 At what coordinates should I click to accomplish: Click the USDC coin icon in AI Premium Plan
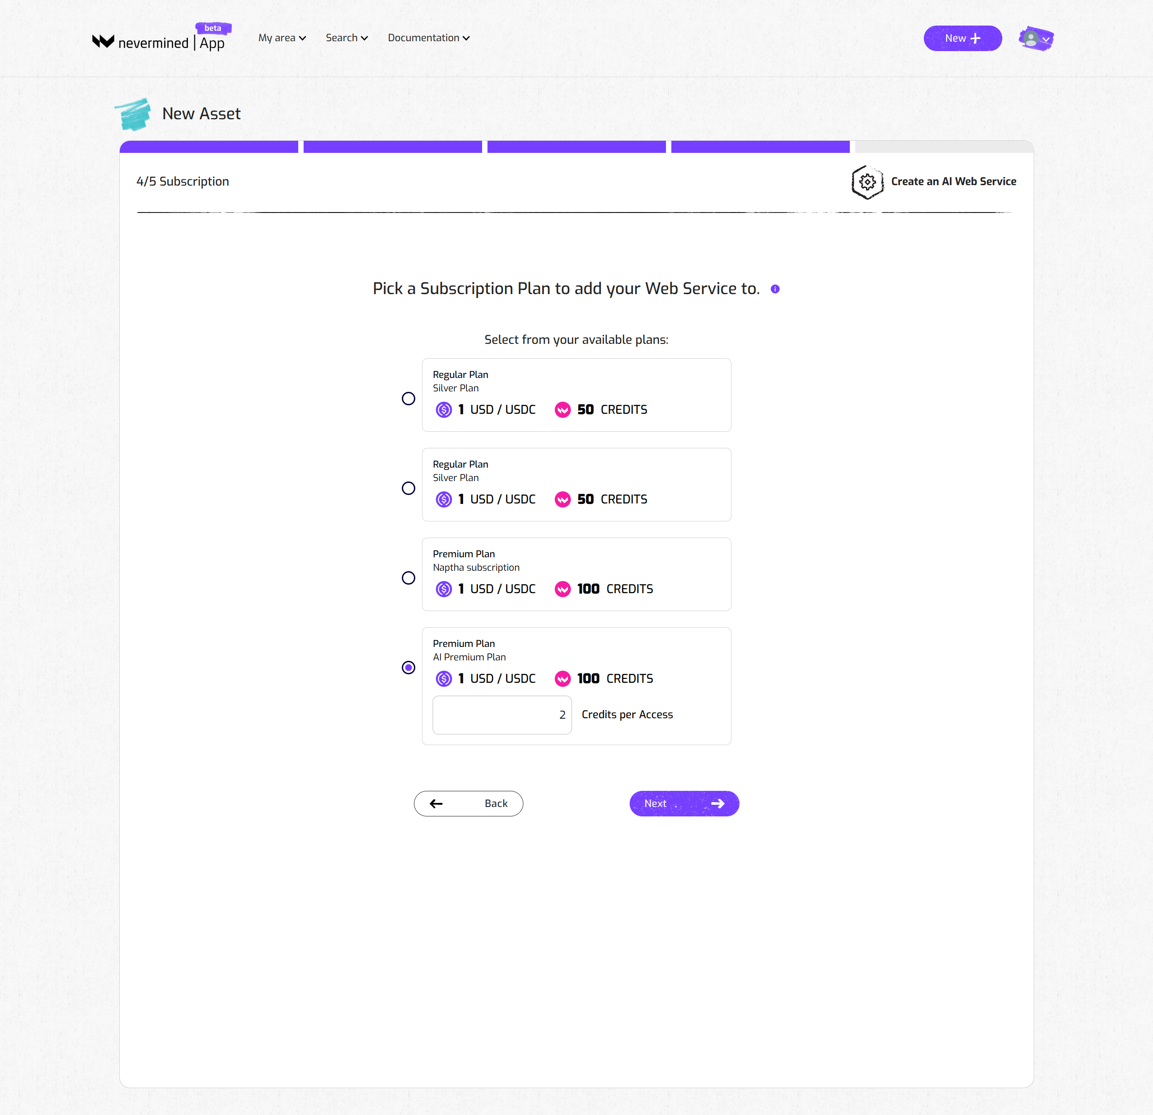(444, 679)
